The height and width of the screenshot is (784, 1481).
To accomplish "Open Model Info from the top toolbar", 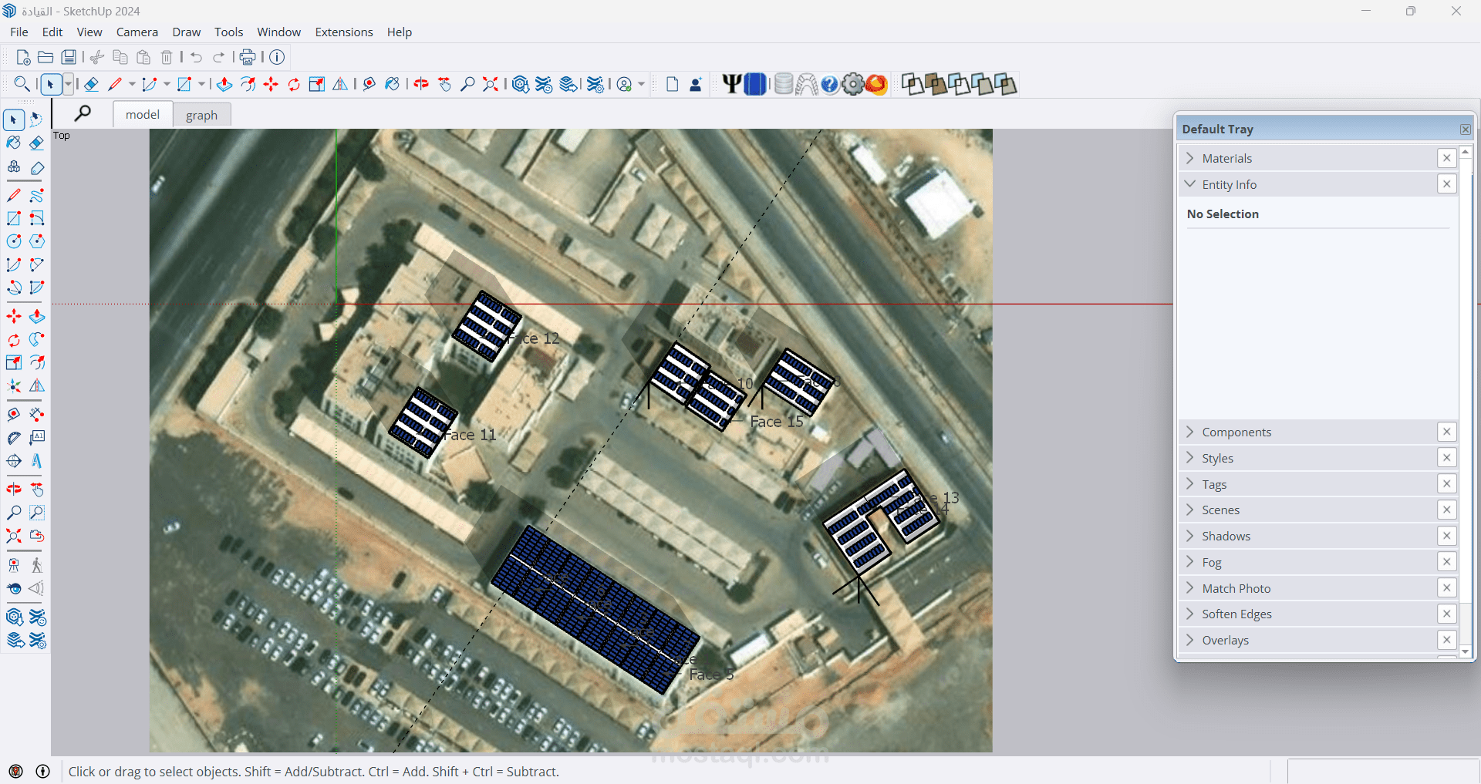I will pos(277,57).
